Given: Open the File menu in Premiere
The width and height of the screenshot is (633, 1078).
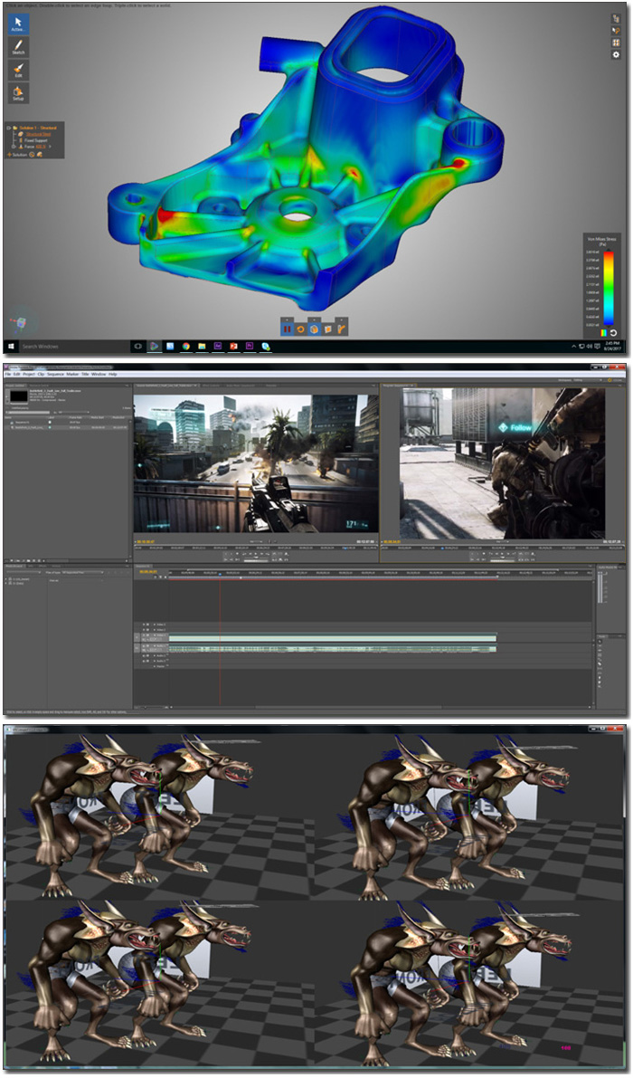Looking at the screenshot, I should 8,374.
